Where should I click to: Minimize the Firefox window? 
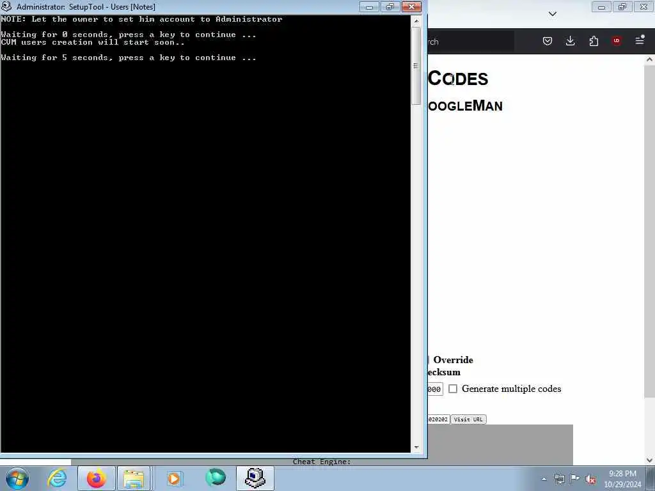coord(601,7)
